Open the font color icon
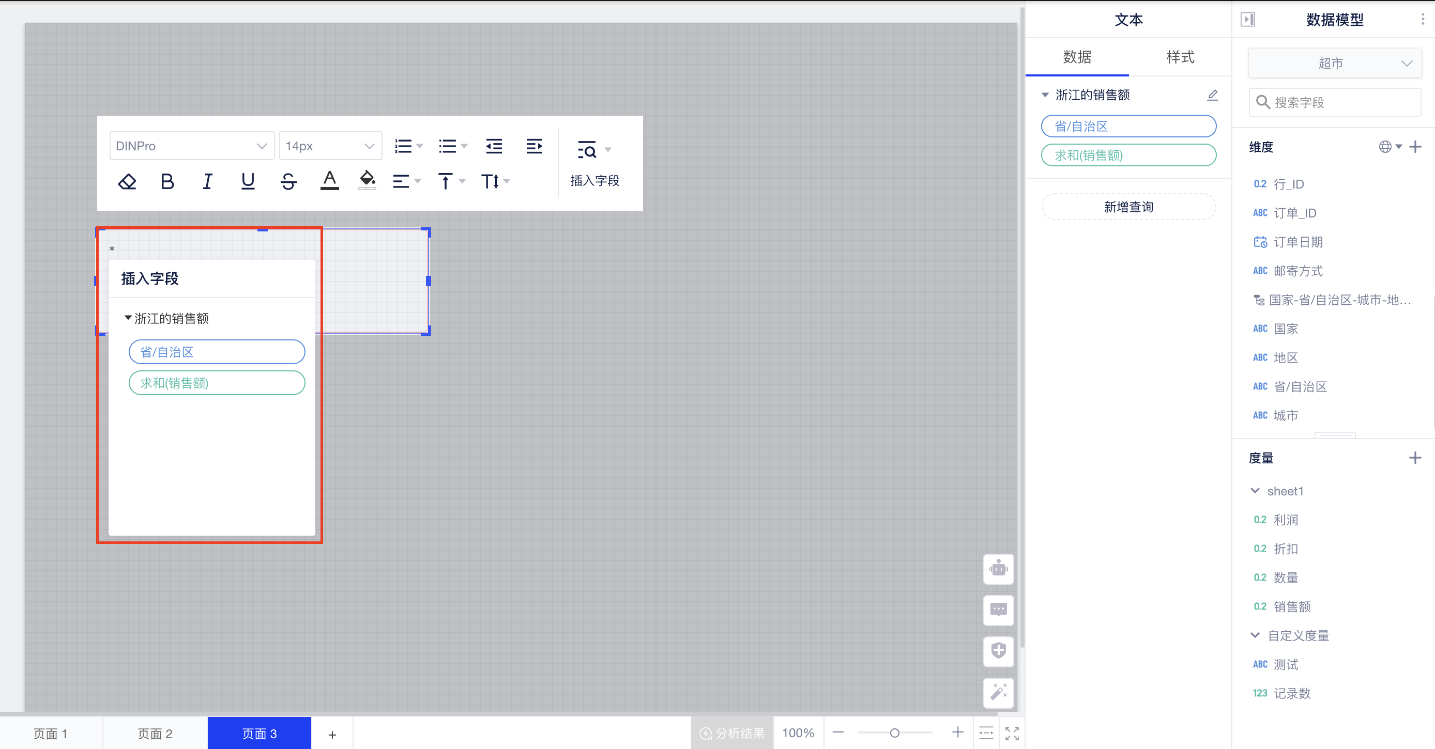This screenshot has width=1435, height=749. pyautogui.click(x=329, y=181)
